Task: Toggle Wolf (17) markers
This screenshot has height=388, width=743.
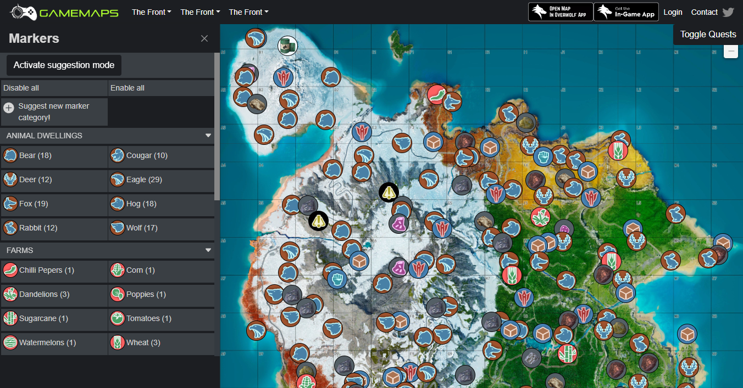Action: coord(161,228)
